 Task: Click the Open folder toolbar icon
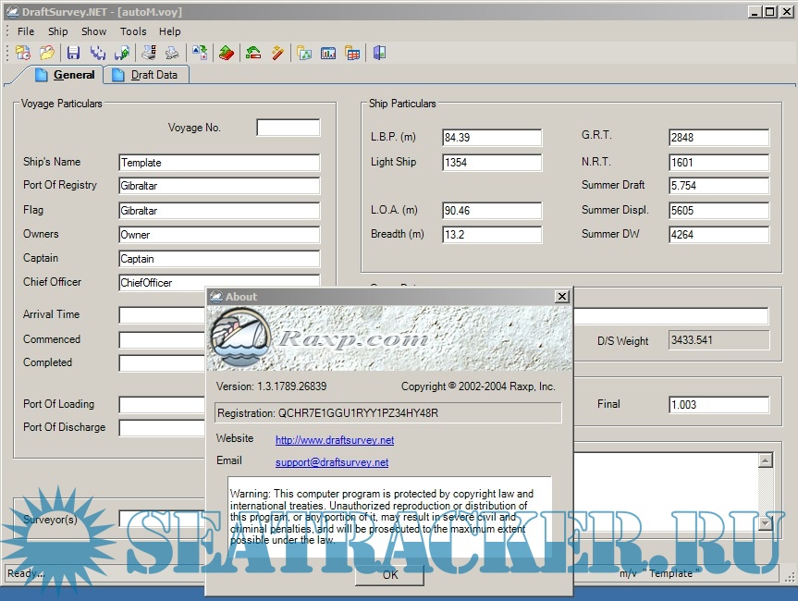pos(46,53)
